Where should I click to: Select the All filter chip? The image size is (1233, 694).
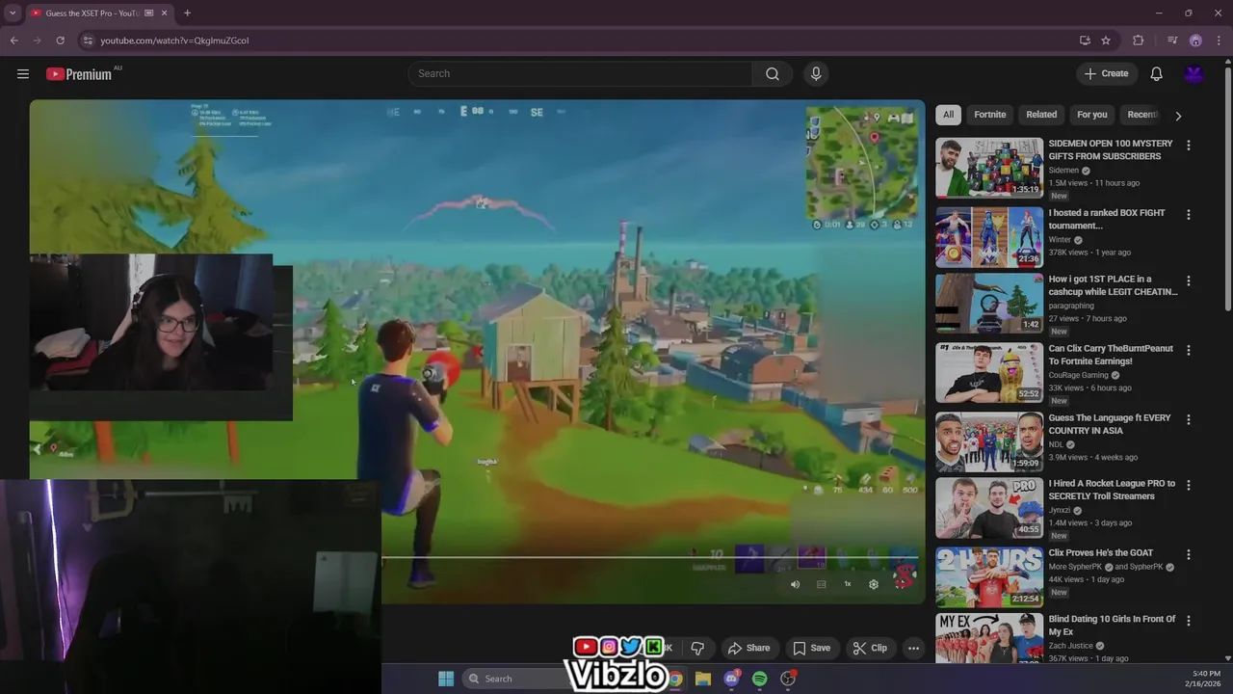[948, 115]
